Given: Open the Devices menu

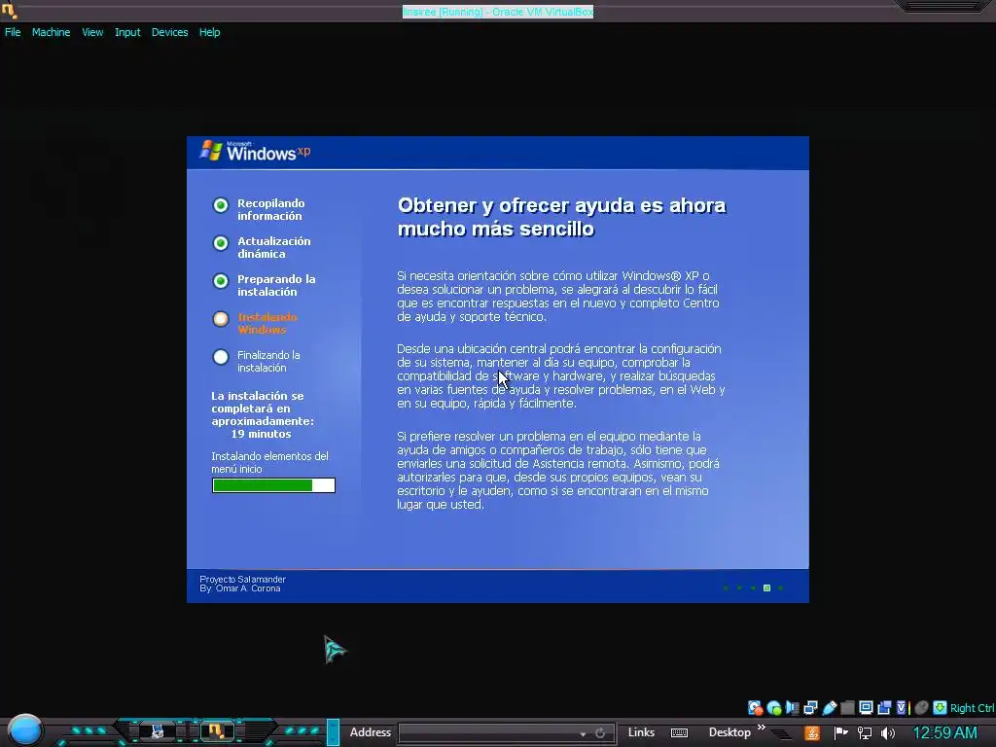Looking at the screenshot, I should (x=169, y=32).
